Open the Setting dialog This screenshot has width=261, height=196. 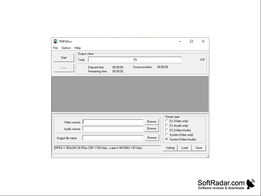[x=170, y=148]
